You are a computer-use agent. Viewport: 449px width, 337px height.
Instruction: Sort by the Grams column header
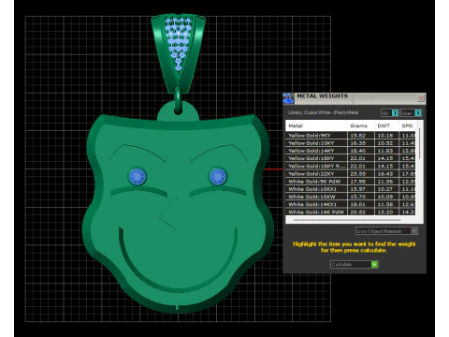pos(360,125)
